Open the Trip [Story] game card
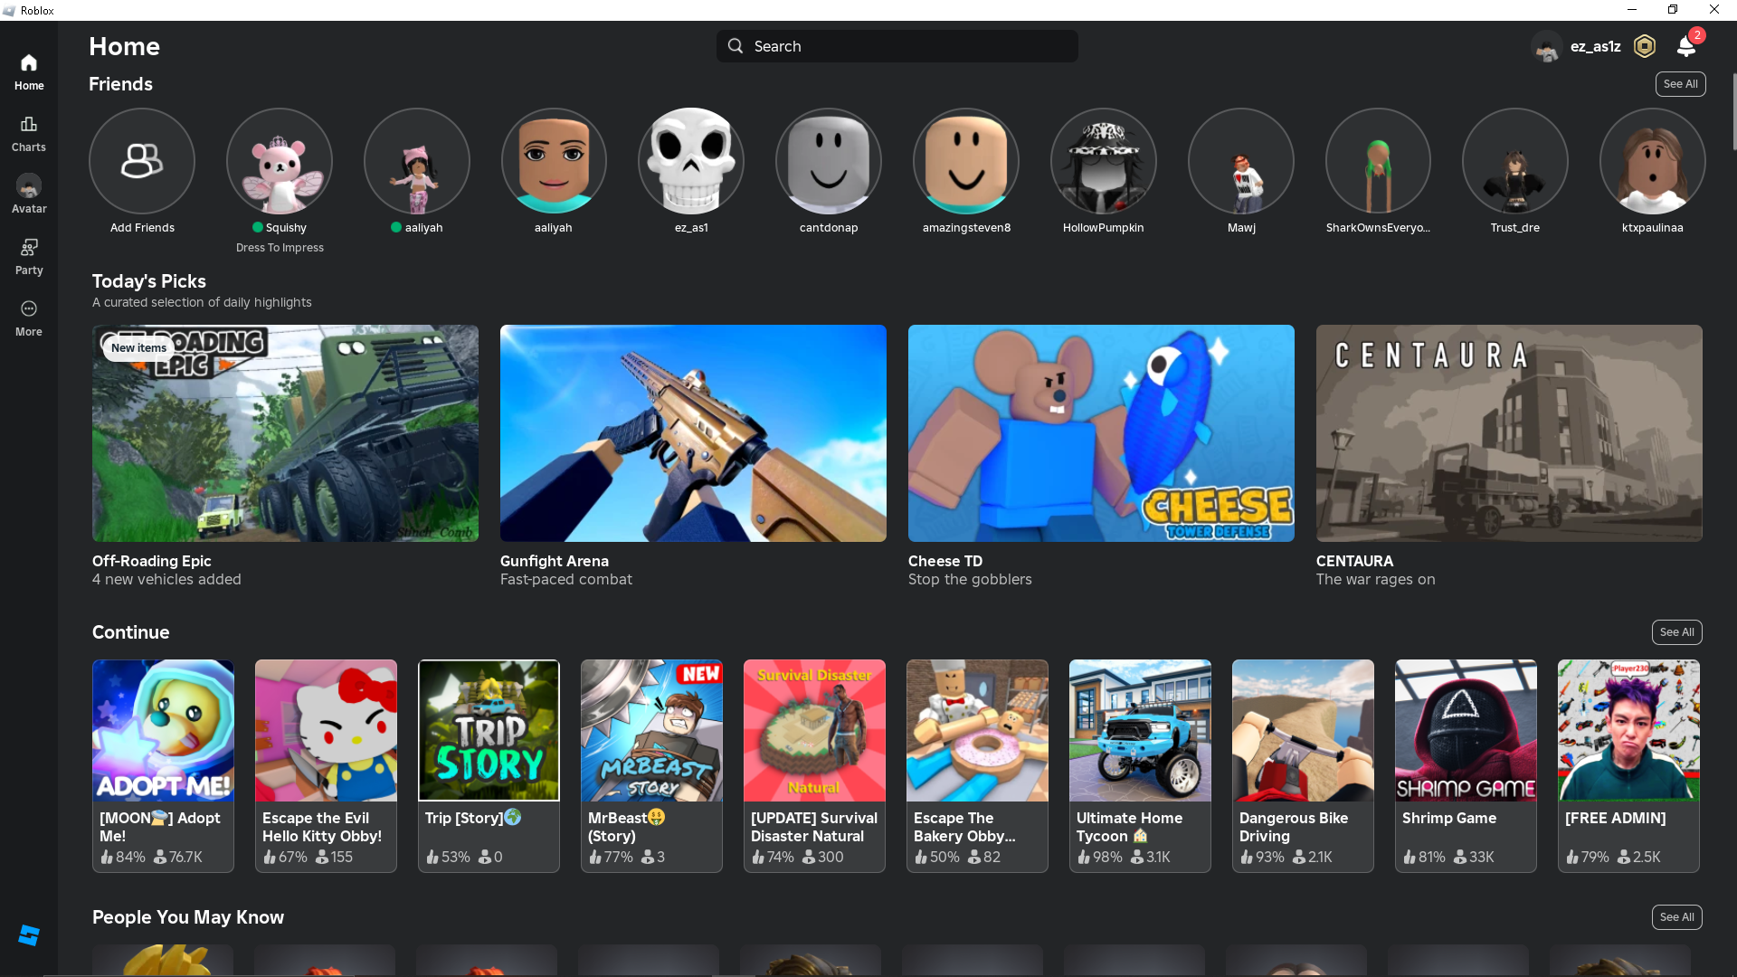The image size is (1737, 977). 489,765
